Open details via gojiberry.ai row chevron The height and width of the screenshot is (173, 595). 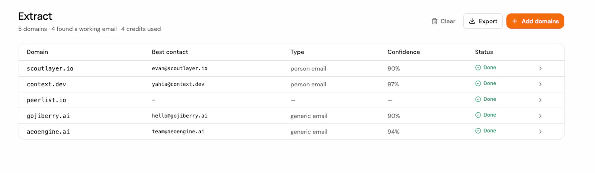[x=540, y=116]
